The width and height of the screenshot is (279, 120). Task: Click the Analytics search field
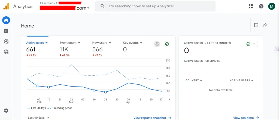[x=155, y=6]
